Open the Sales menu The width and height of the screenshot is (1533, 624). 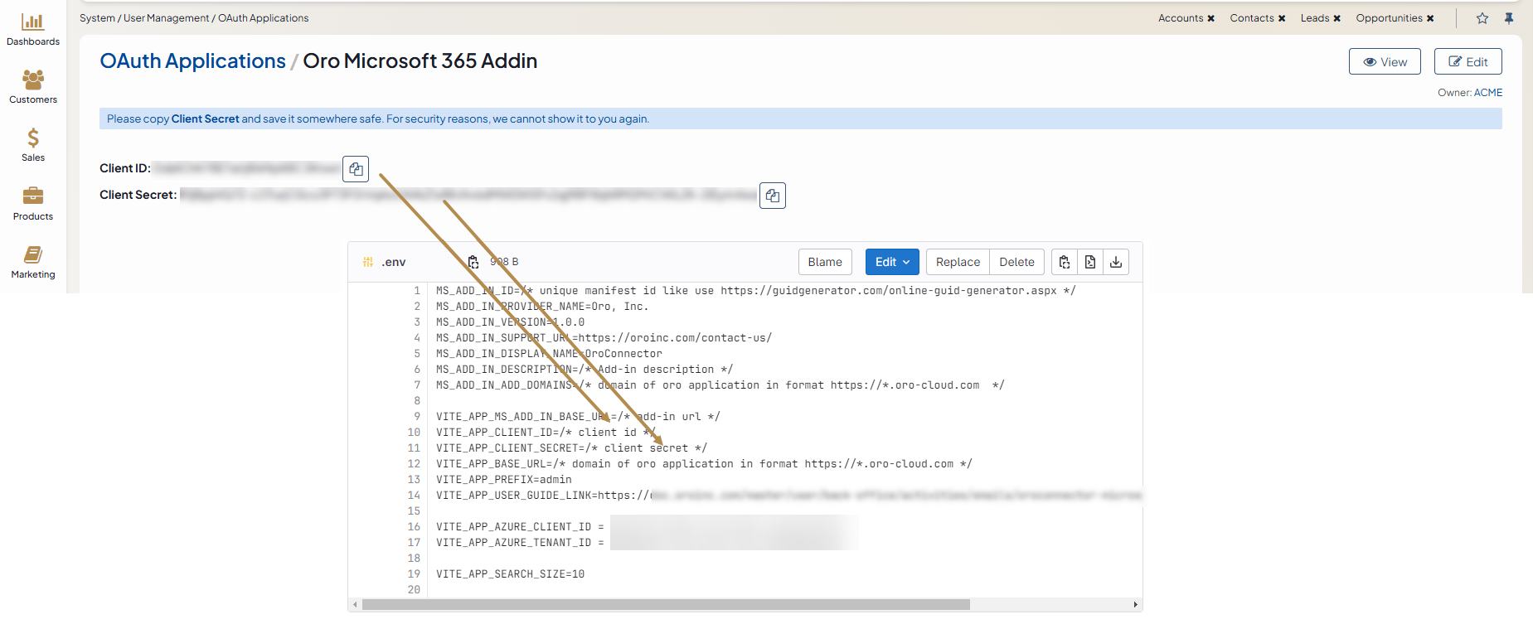pyautogui.click(x=33, y=145)
